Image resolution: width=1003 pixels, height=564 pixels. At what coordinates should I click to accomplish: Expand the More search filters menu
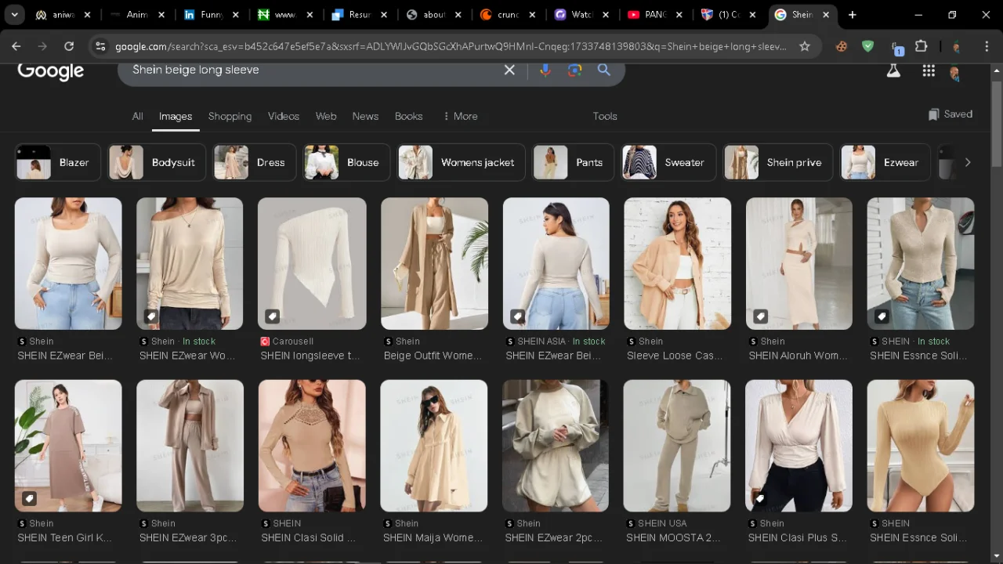460,116
